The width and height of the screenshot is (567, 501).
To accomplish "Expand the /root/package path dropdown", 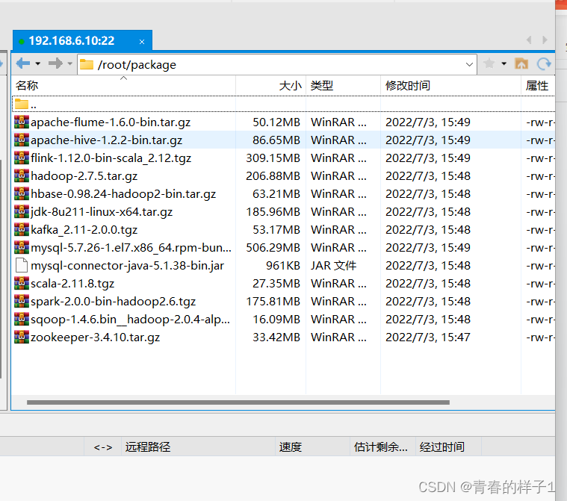I will pyautogui.click(x=469, y=65).
